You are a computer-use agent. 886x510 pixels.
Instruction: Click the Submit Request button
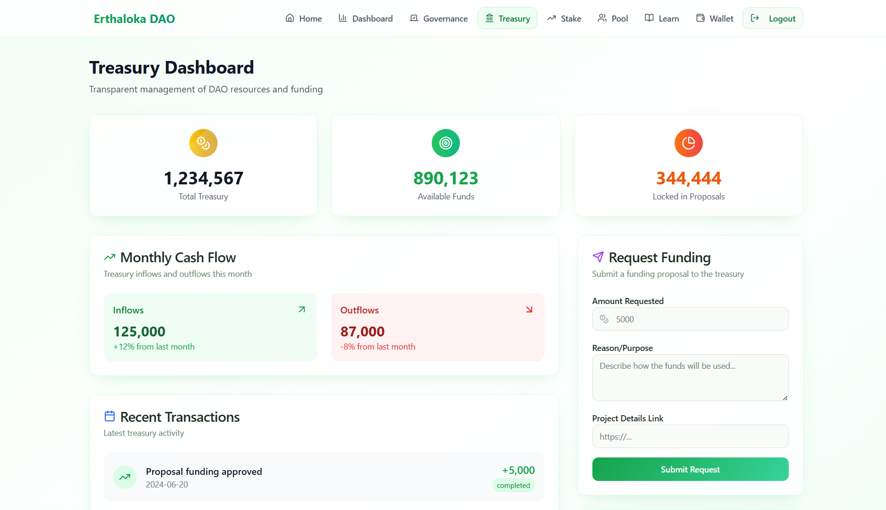coord(690,469)
